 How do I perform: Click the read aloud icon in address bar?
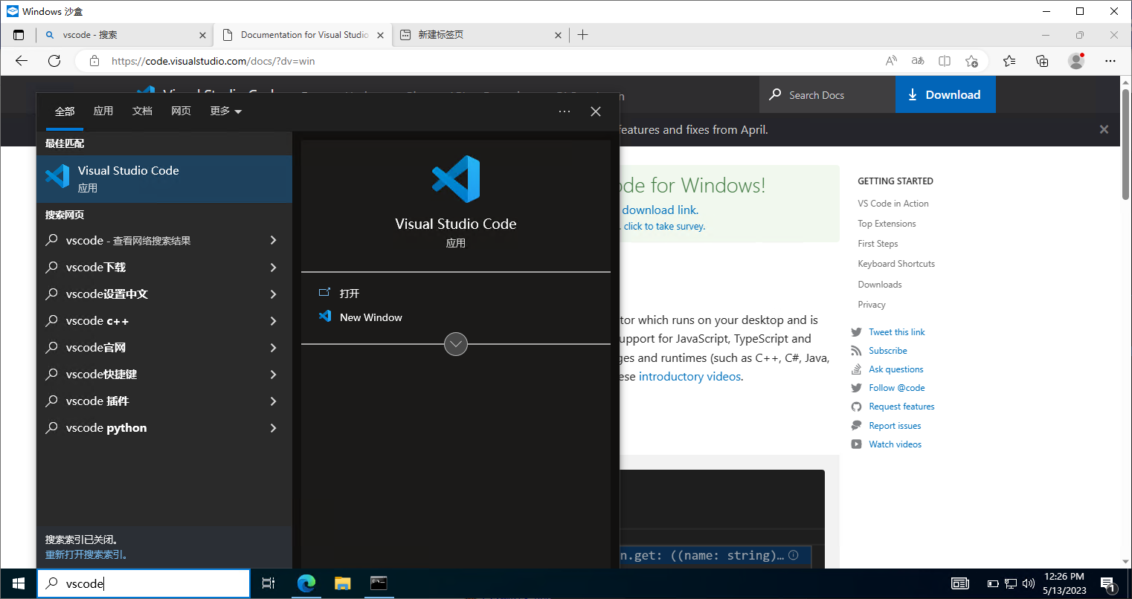[x=891, y=61]
